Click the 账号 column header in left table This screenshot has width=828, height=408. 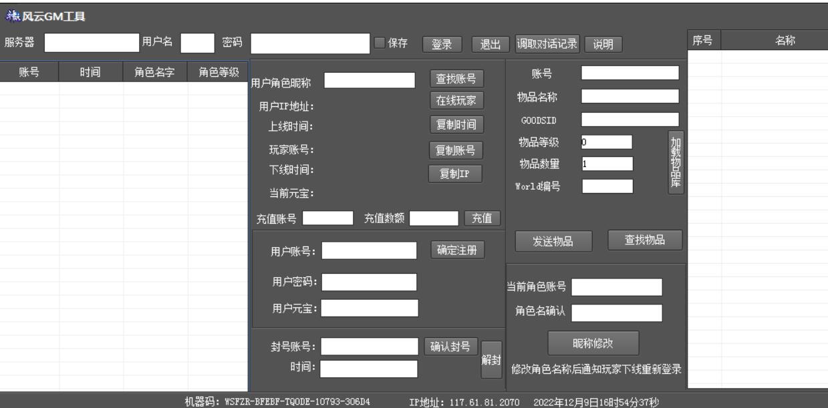click(29, 73)
